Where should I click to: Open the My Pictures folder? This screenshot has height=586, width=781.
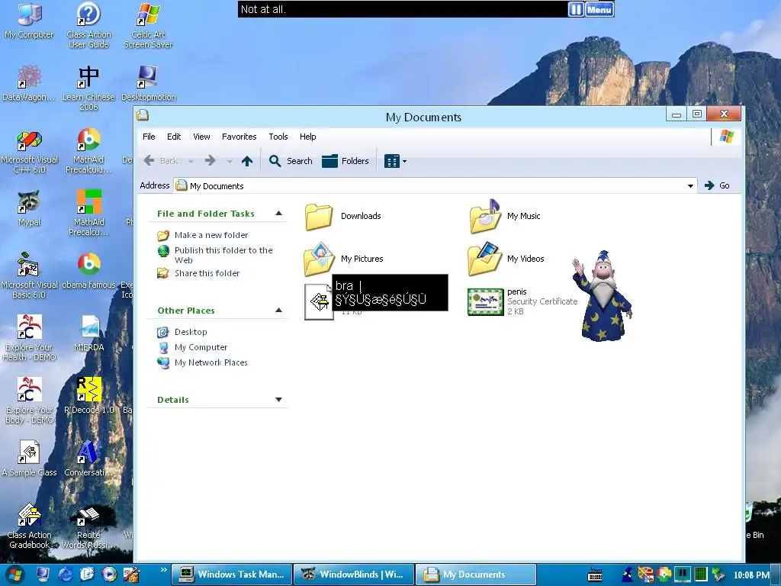(x=344, y=259)
